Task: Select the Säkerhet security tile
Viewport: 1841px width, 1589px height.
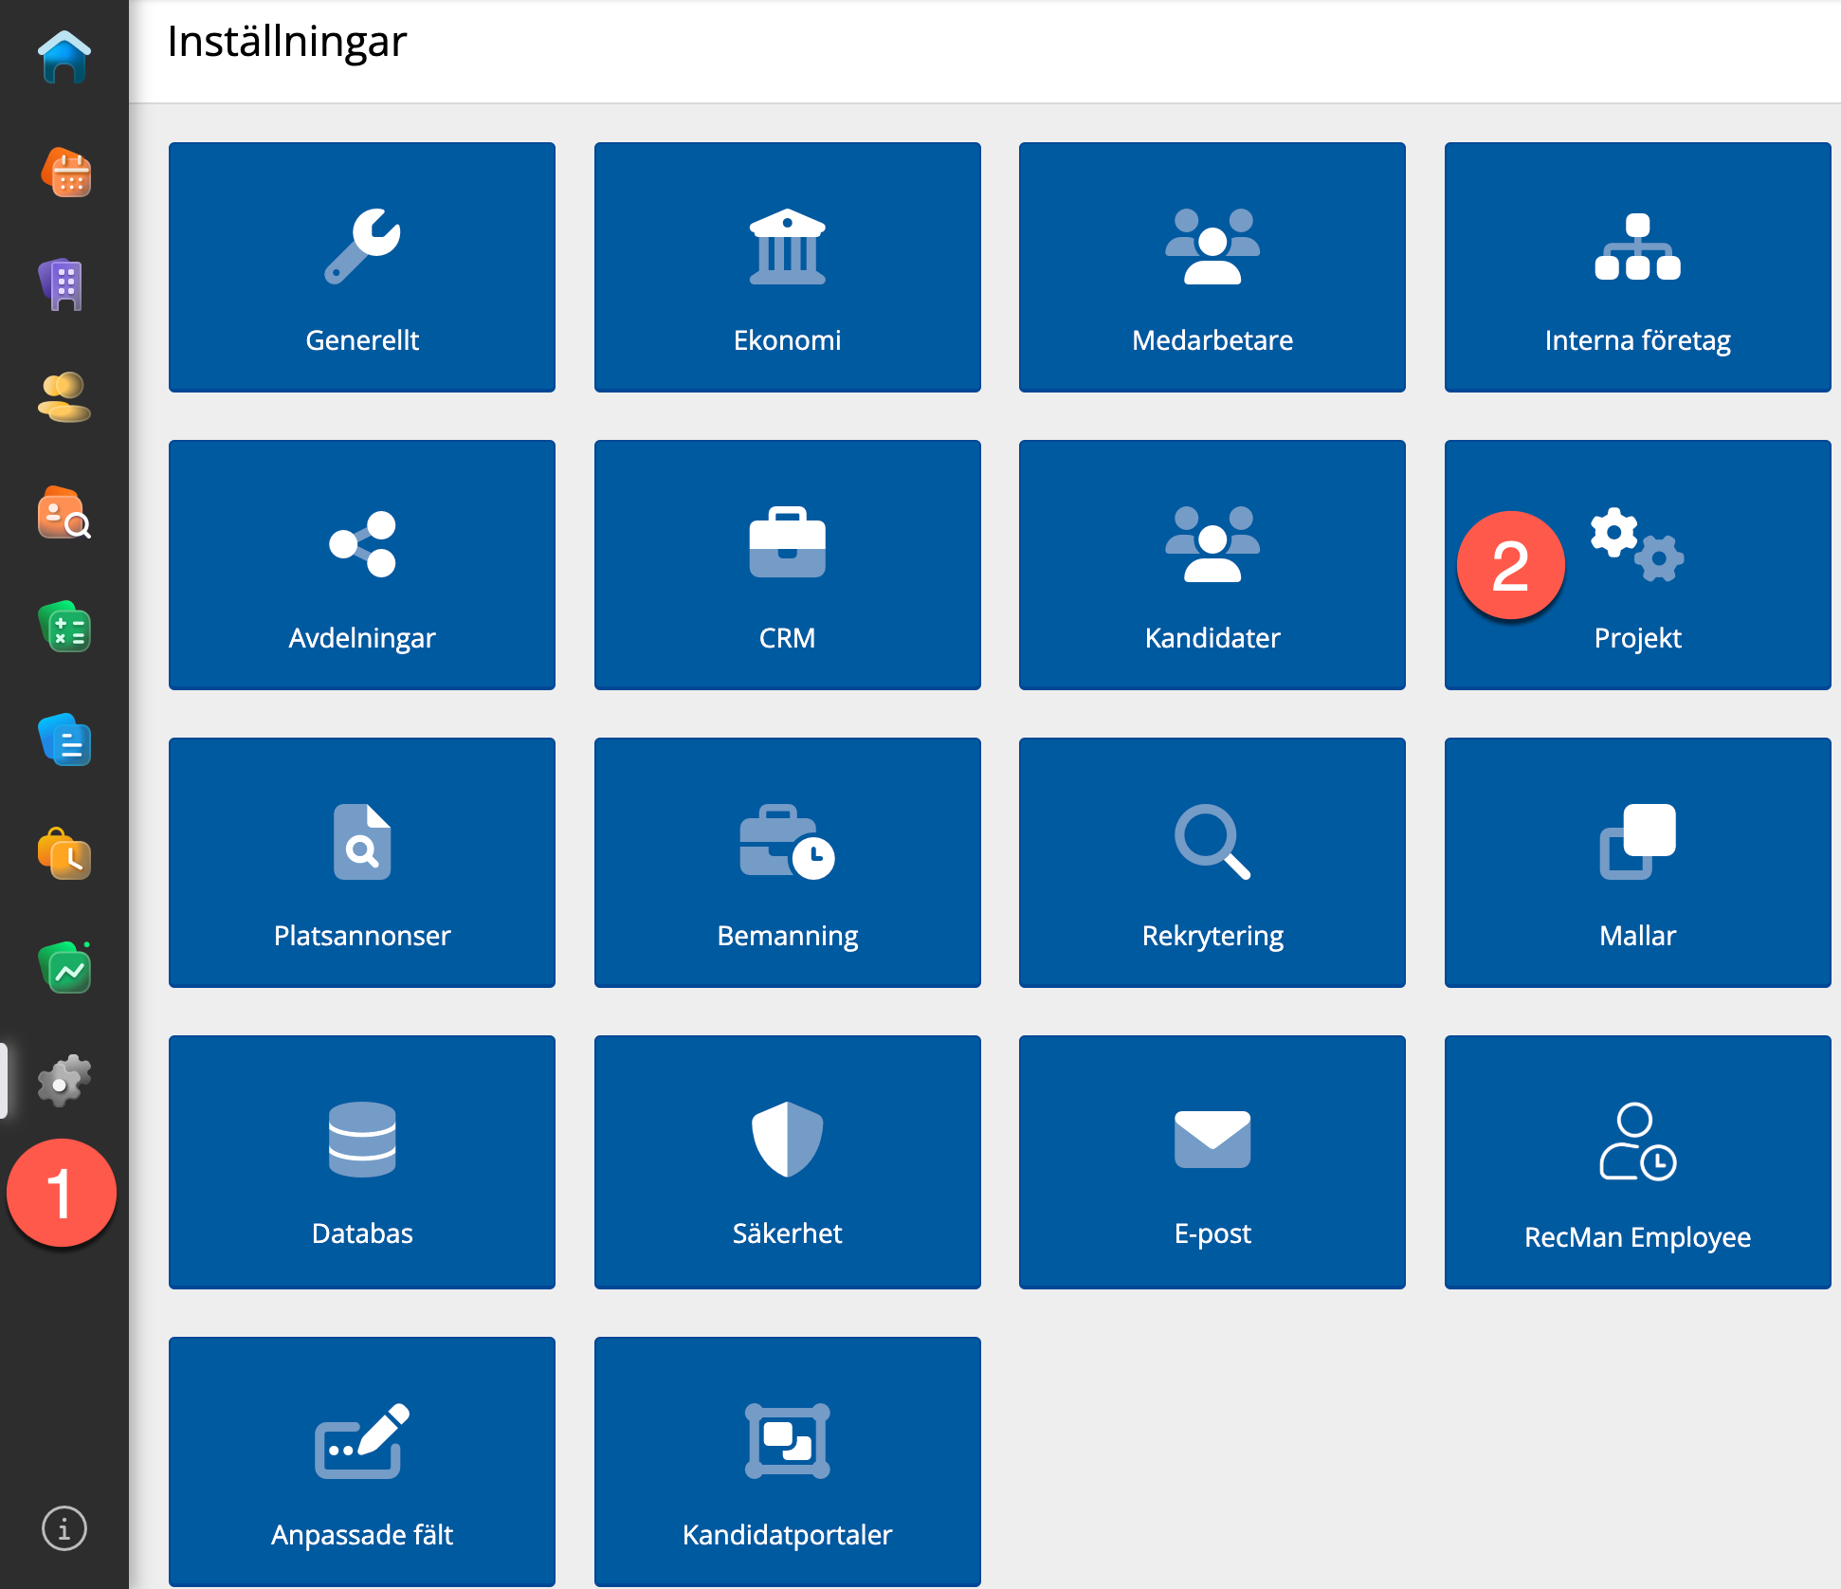Action: pos(787,1161)
